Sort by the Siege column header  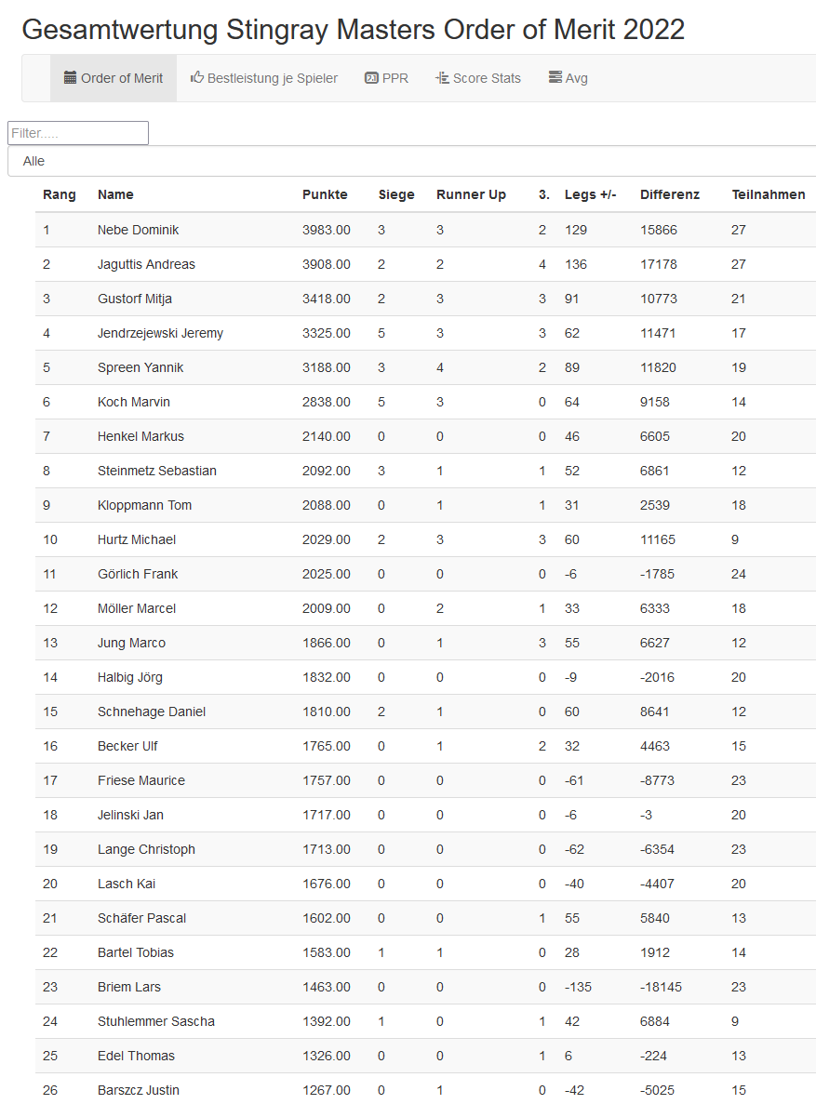pyautogui.click(x=396, y=194)
